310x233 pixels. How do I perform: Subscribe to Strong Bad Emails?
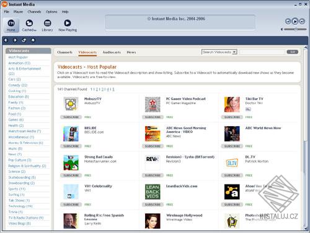point(71,175)
